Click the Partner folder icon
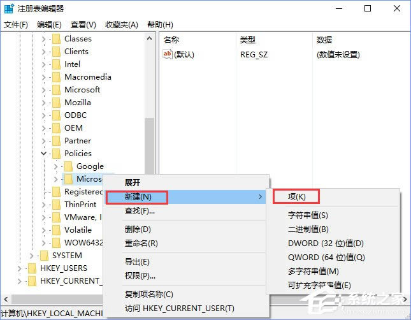The width and height of the screenshot is (411, 320). coord(56,141)
